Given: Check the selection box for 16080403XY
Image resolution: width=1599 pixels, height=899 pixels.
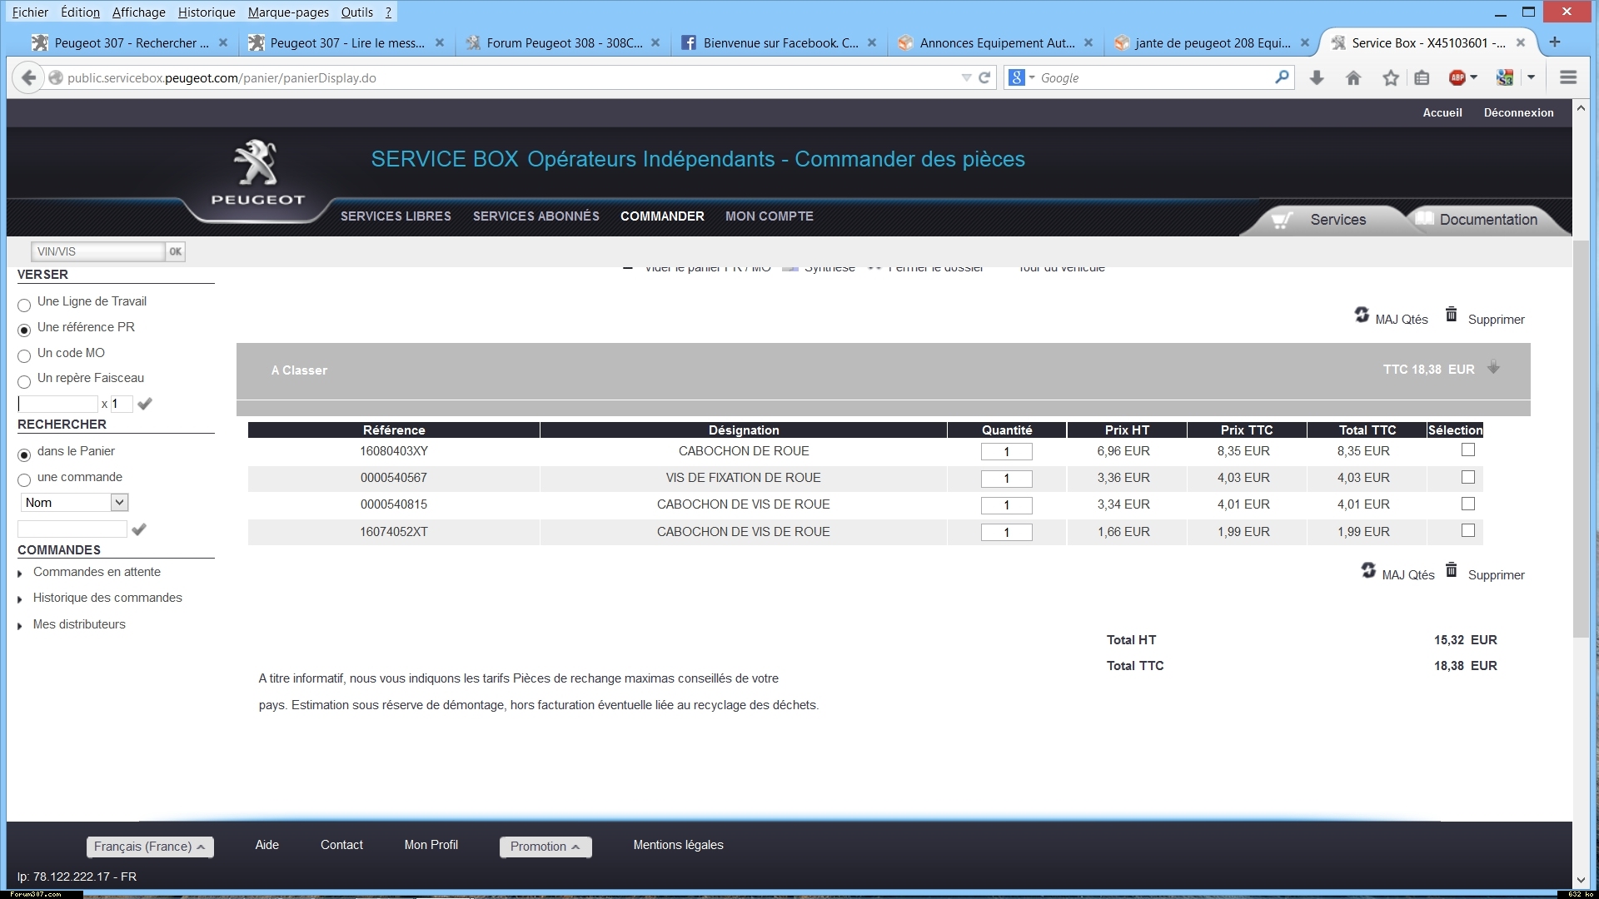Looking at the screenshot, I should click(x=1468, y=450).
